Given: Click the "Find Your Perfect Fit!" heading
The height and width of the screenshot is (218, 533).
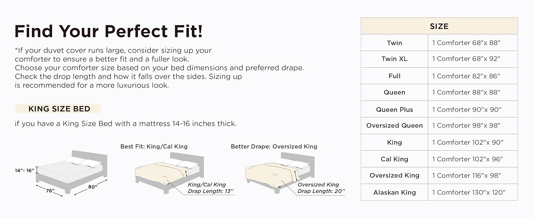Looking at the screenshot, I should (108, 31).
